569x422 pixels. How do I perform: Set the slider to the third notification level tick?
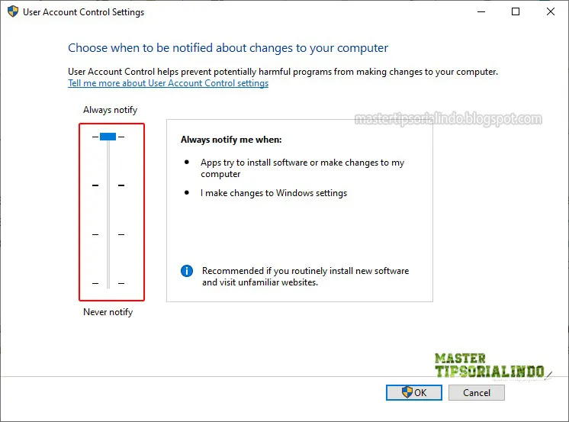[x=108, y=234]
